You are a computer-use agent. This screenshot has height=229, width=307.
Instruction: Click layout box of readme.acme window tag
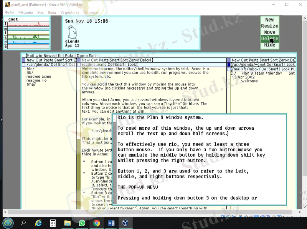pos(79,65)
